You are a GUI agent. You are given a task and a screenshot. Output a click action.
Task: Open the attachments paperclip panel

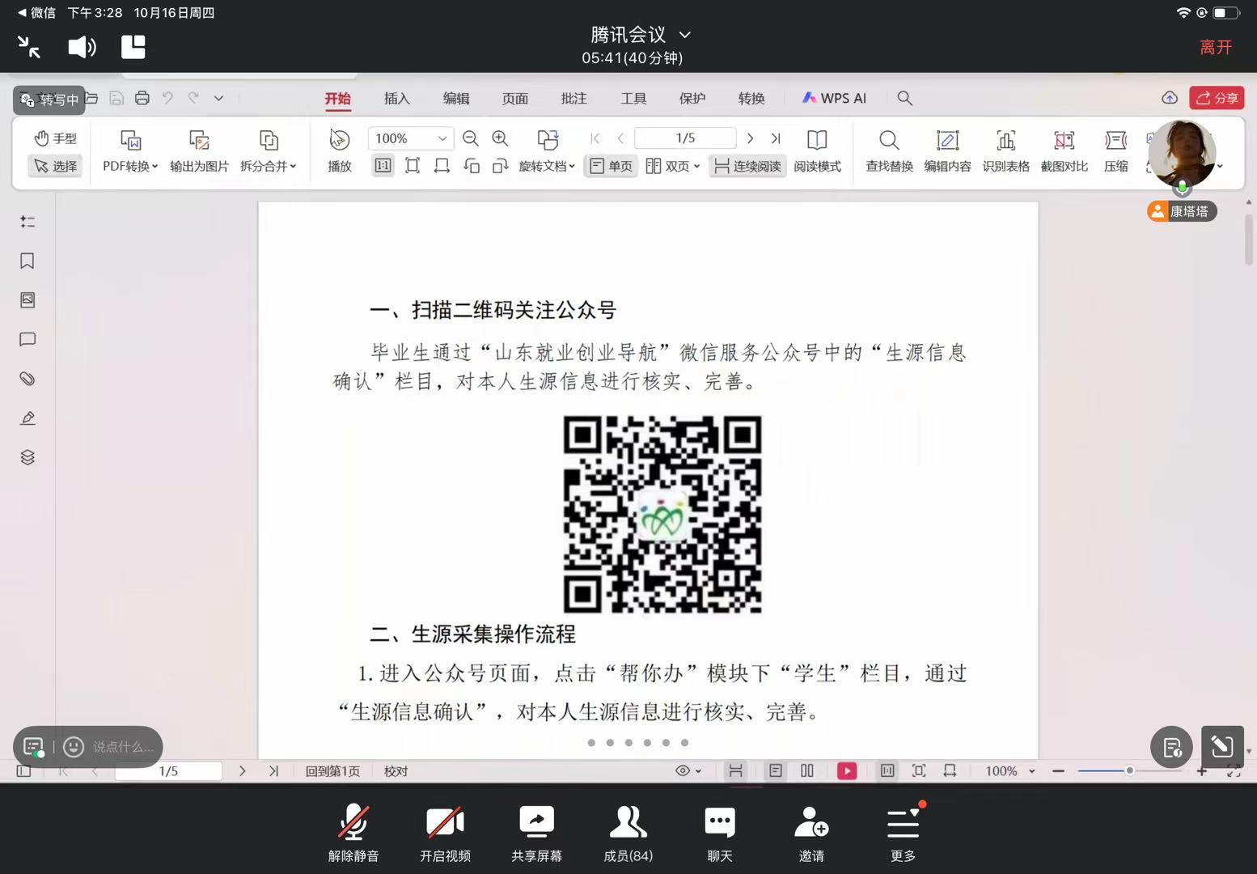[x=28, y=379]
